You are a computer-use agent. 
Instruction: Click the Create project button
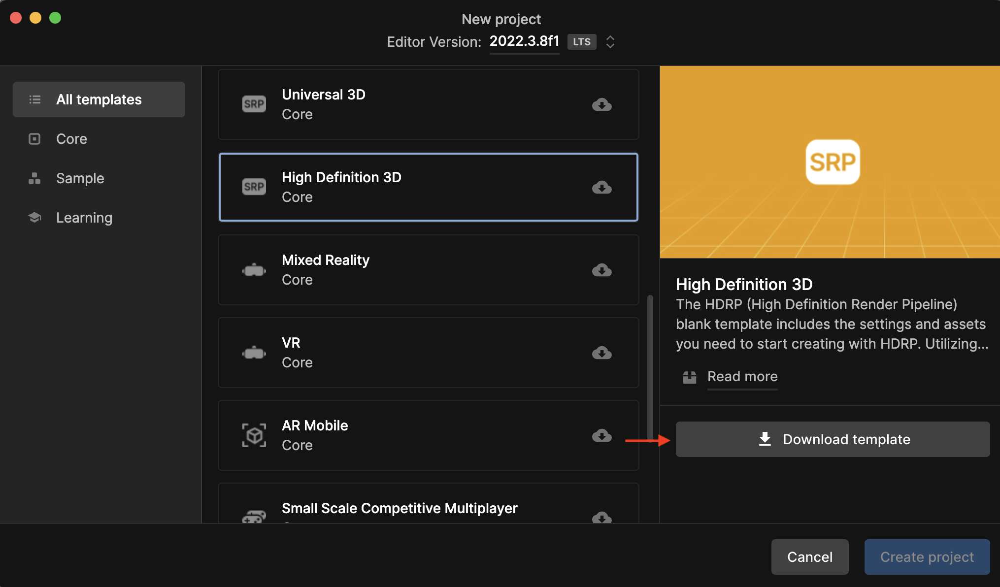pyautogui.click(x=927, y=557)
